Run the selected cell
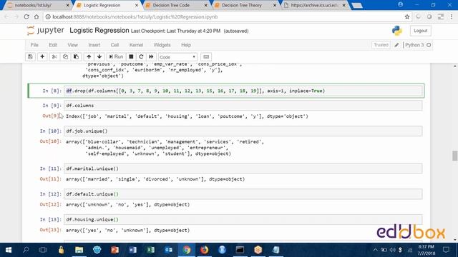This screenshot has height=257, width=458. point(116,57)
